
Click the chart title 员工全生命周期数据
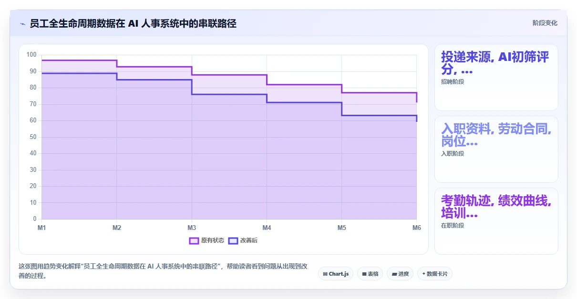click(133, 23)
